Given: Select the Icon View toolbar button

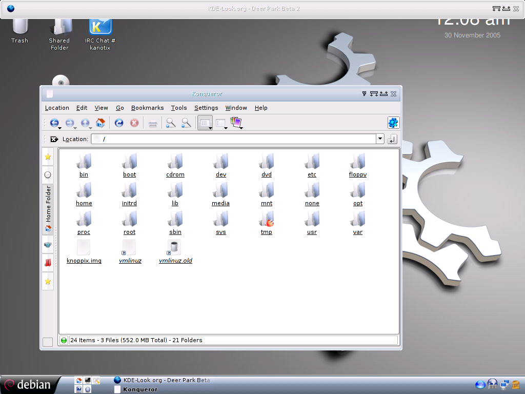Looking at the screenshot, I should pyautogui.click(x=204, y=123).
